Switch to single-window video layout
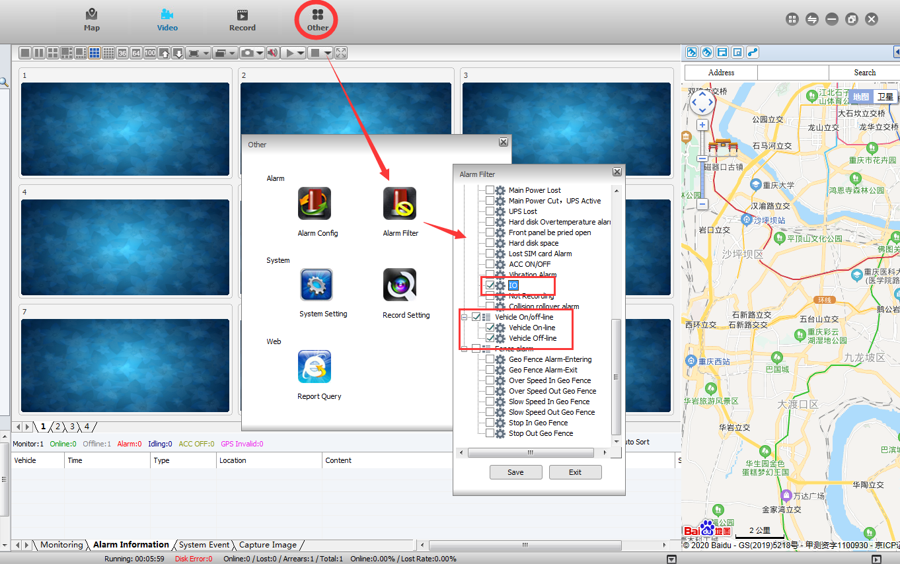 (25, 53)
